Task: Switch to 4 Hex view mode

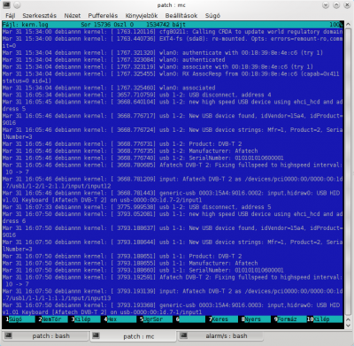Action: [x=118, y=319]
